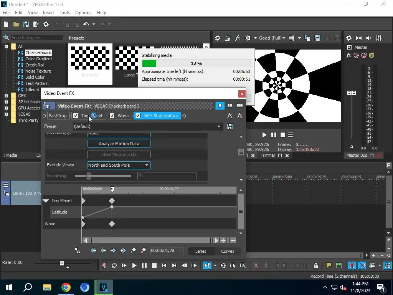This screenshot has width=393, height=295.
Task: Copy preview snapshot to clipboard
Action: (x=307, y=38)
